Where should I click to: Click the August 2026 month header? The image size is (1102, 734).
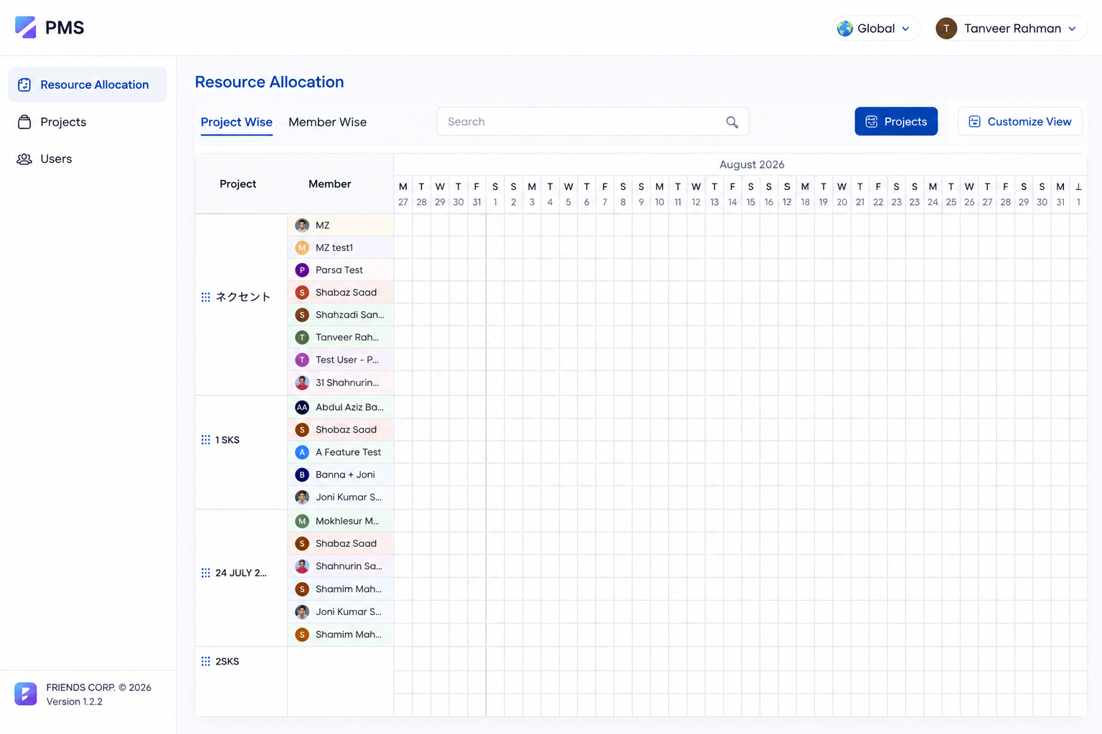tap(752, 164)
